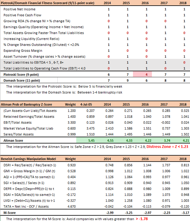190x221 pixels.
Task: Click Expanding Gross Margin 2018 red 0
Action: coord(184,50)
